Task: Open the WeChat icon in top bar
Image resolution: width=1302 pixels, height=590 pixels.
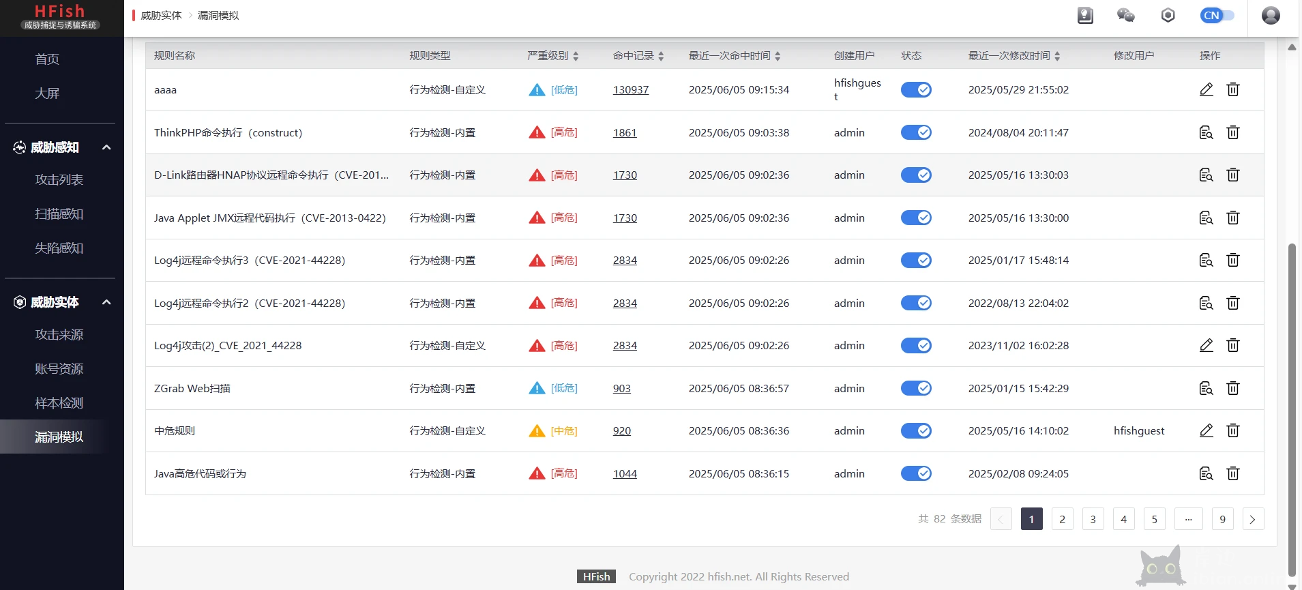Action: (1125, 15)
